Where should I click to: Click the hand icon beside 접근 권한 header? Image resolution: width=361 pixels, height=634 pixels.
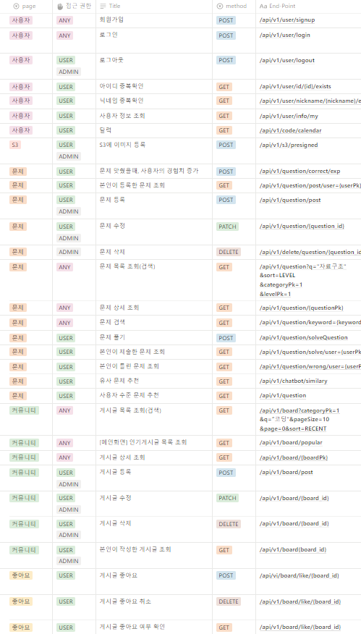[x=60, y=6]
